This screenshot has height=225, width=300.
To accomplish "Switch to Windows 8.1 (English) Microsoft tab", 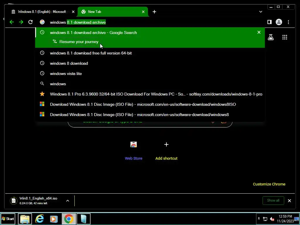I will point(42,12).
